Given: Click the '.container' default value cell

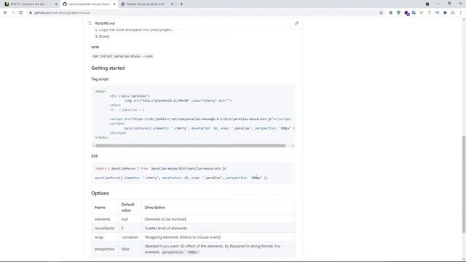Looking at the screenshot, I should point(130,237).
